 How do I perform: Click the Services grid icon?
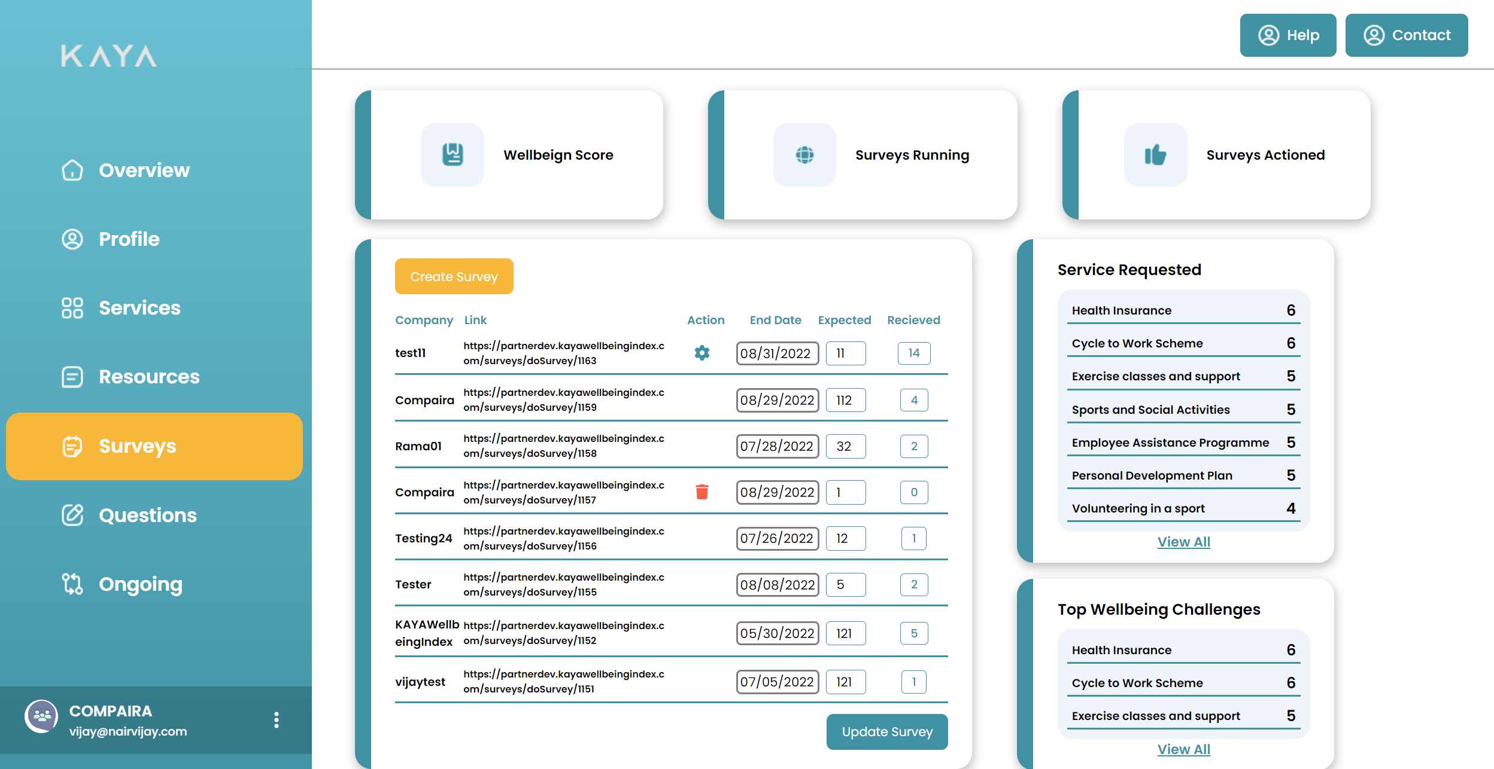[x=72, y=307]
